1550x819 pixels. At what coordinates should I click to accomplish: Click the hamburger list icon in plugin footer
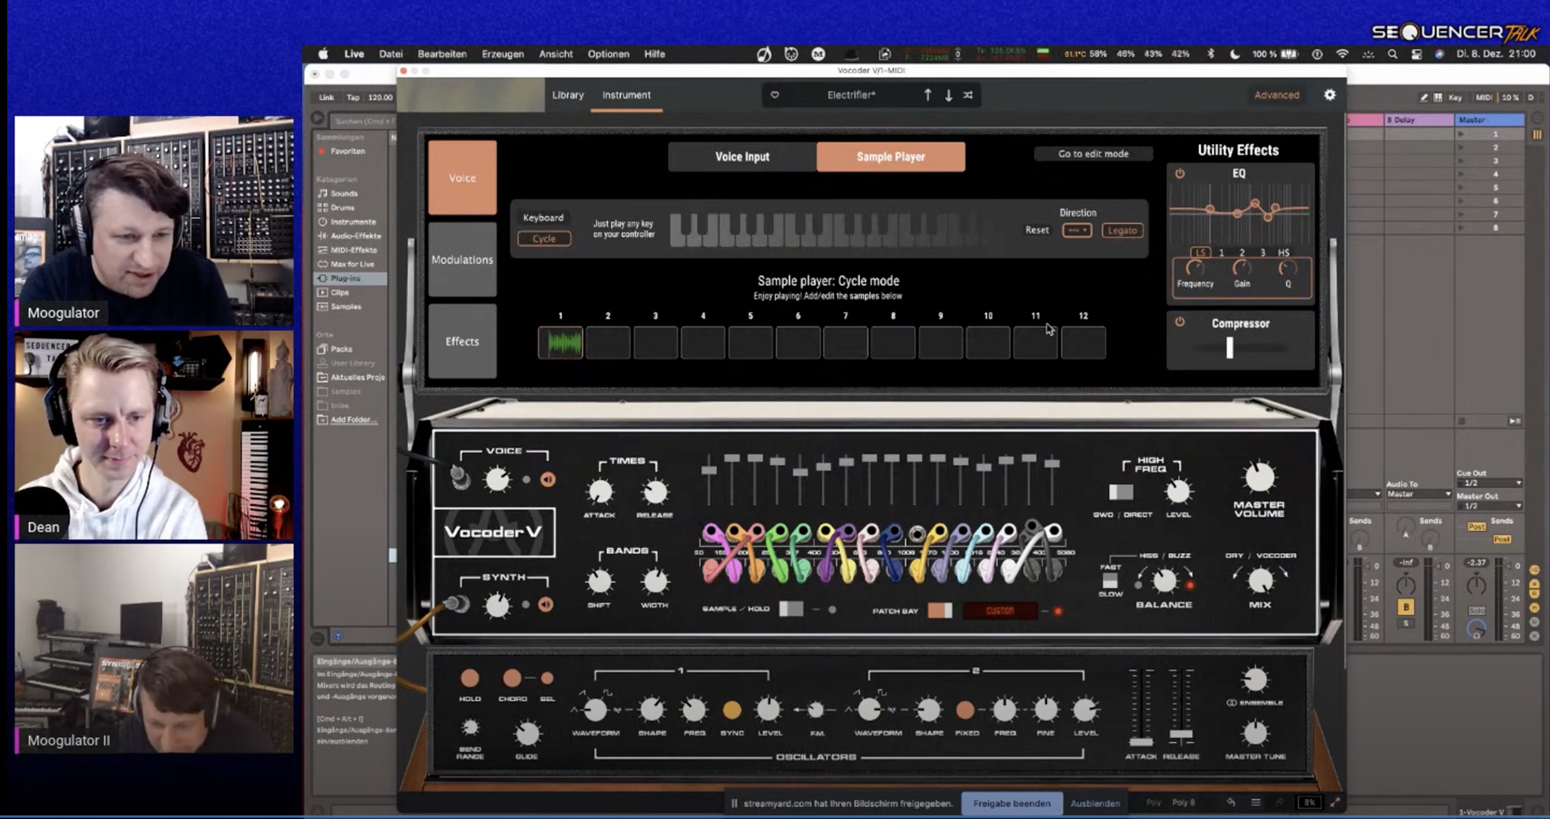point(1255,803)
